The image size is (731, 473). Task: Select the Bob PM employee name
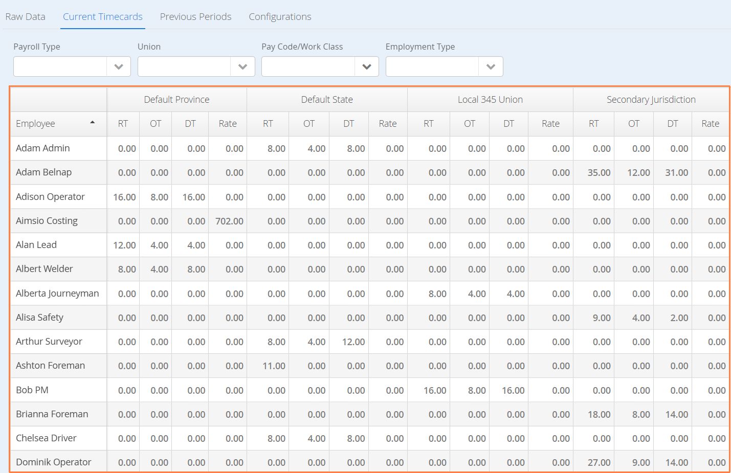32,390
